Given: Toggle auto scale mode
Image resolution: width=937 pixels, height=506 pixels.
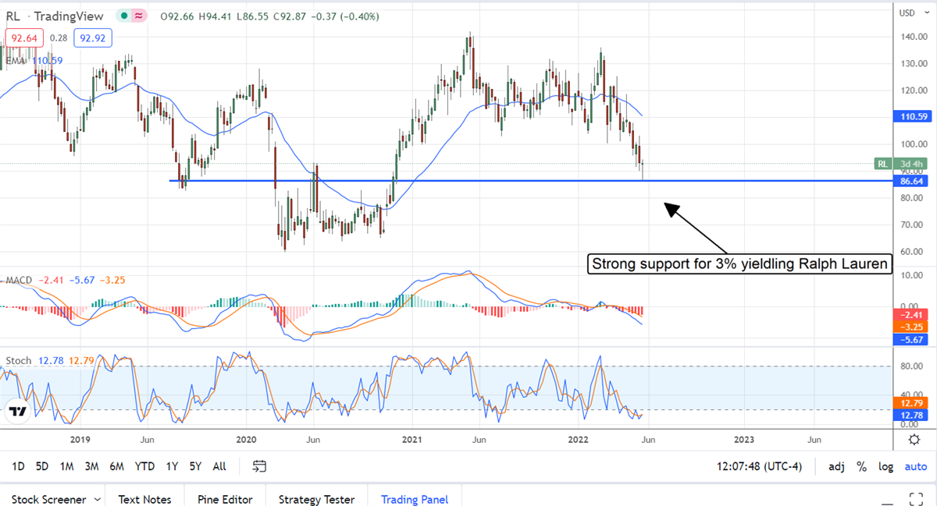Looking at the screenshot, I should (x=915, y=466).
